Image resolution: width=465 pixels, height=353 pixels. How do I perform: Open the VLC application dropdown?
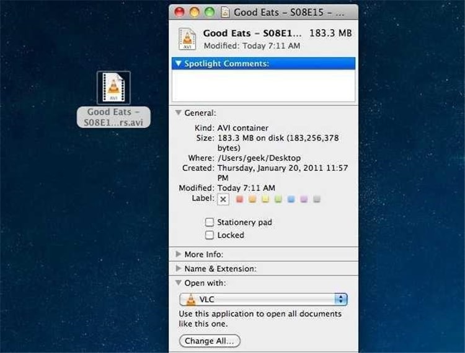point(263,299)
